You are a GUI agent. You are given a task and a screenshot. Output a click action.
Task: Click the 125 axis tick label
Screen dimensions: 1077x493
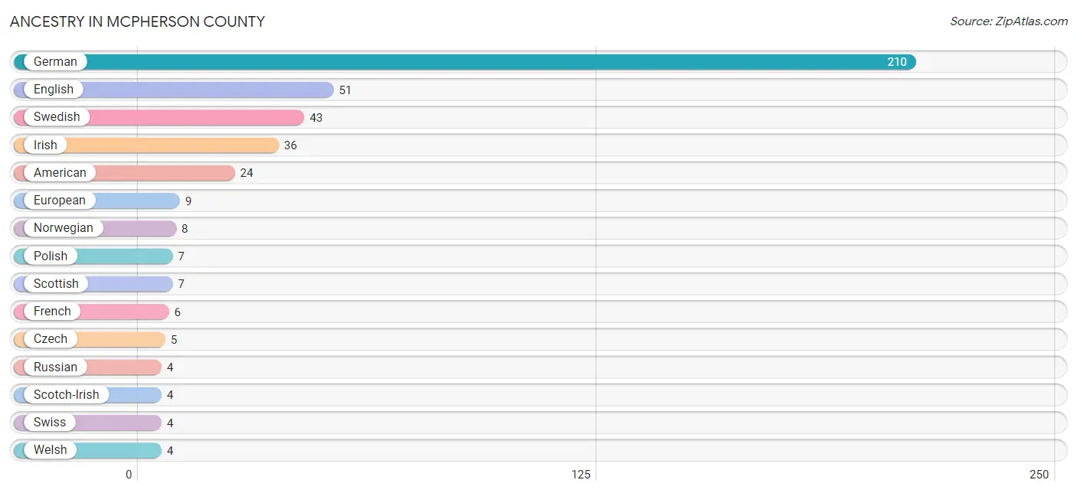tap(581, 475)
